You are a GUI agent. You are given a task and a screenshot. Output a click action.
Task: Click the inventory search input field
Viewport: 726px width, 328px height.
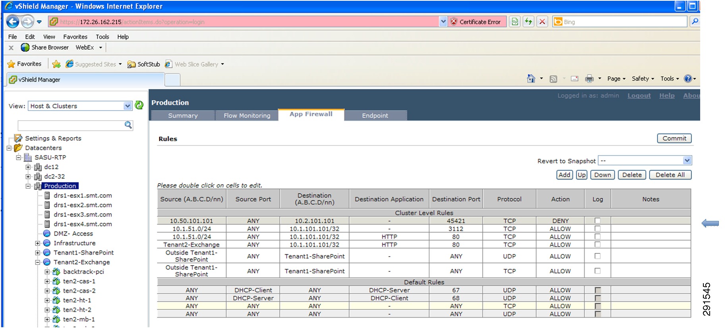click(x=71, y=125)
